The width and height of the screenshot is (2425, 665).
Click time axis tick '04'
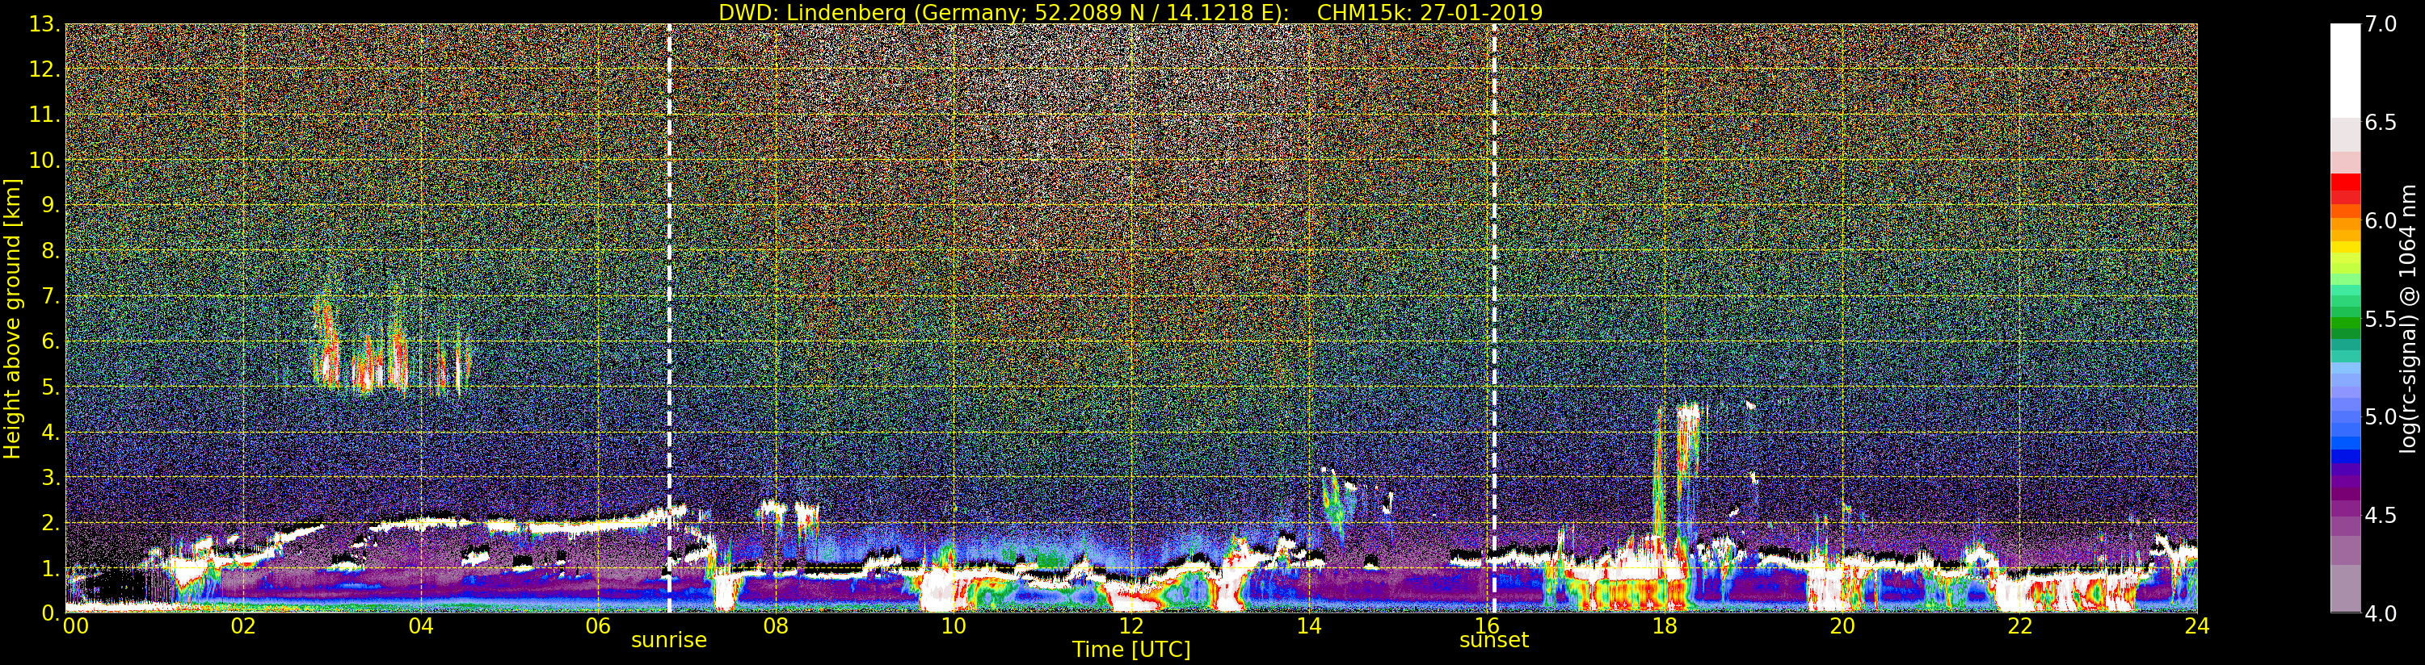421,626
